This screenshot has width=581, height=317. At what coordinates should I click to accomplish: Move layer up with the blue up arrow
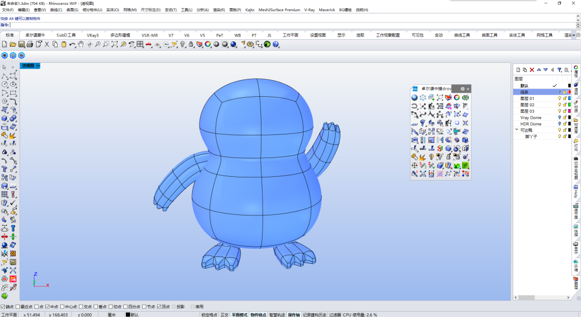(539, 69)
